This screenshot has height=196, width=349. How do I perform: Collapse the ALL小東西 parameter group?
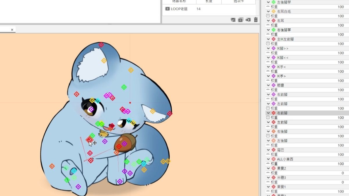tap(268, 159)
